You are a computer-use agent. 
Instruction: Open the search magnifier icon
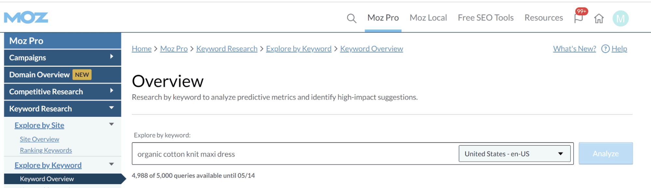(x=351, y=18)
